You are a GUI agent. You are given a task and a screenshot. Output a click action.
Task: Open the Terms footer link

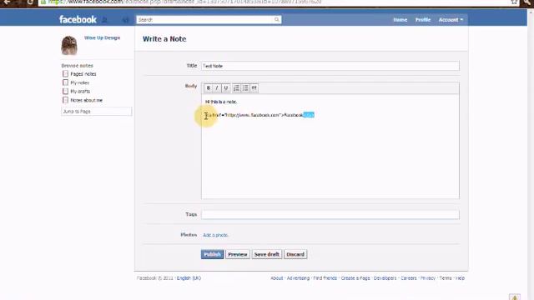coord(445,277)
